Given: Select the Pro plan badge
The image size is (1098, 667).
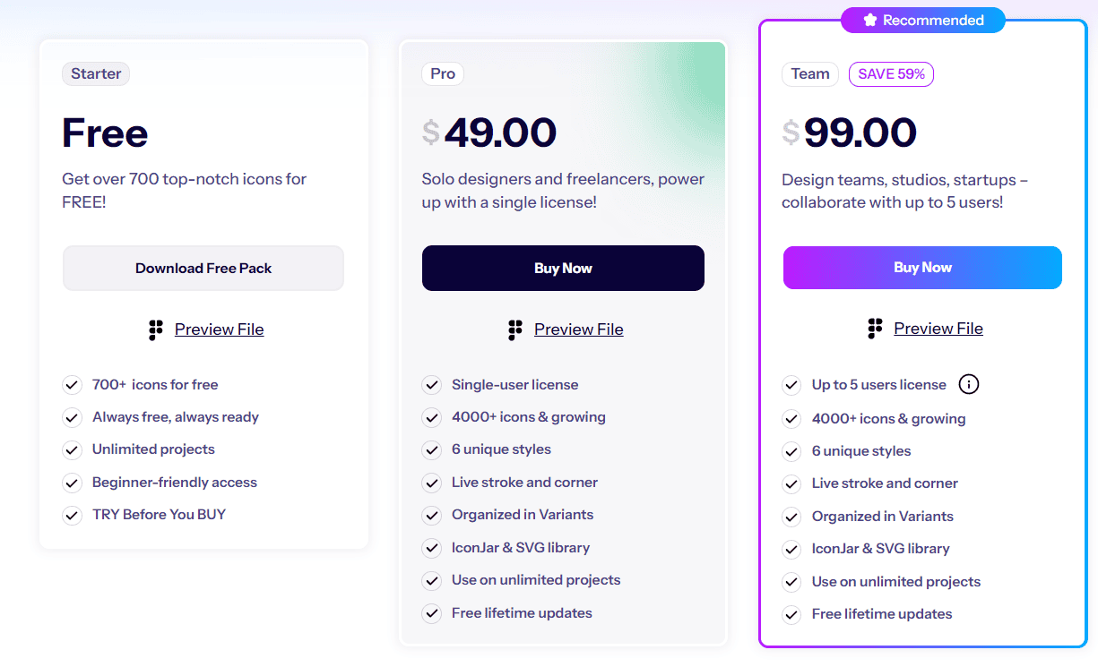Looking at the screenshot, I should 442,73.
